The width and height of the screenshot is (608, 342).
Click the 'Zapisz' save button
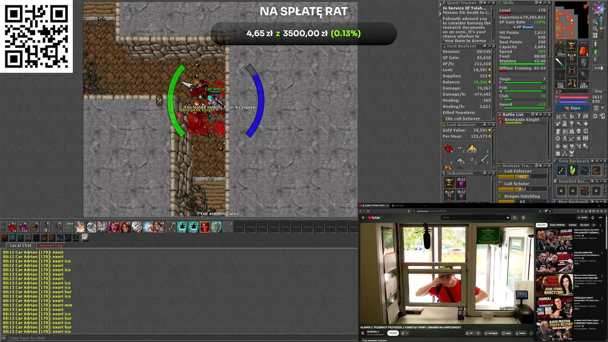coord(506,333)
